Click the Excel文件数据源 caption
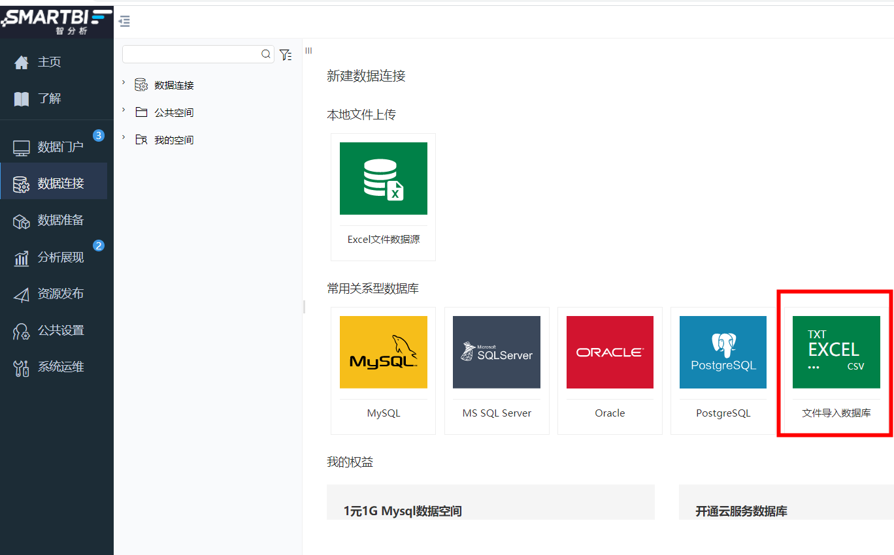Screen dimensions: 894x555 point(384,240)
